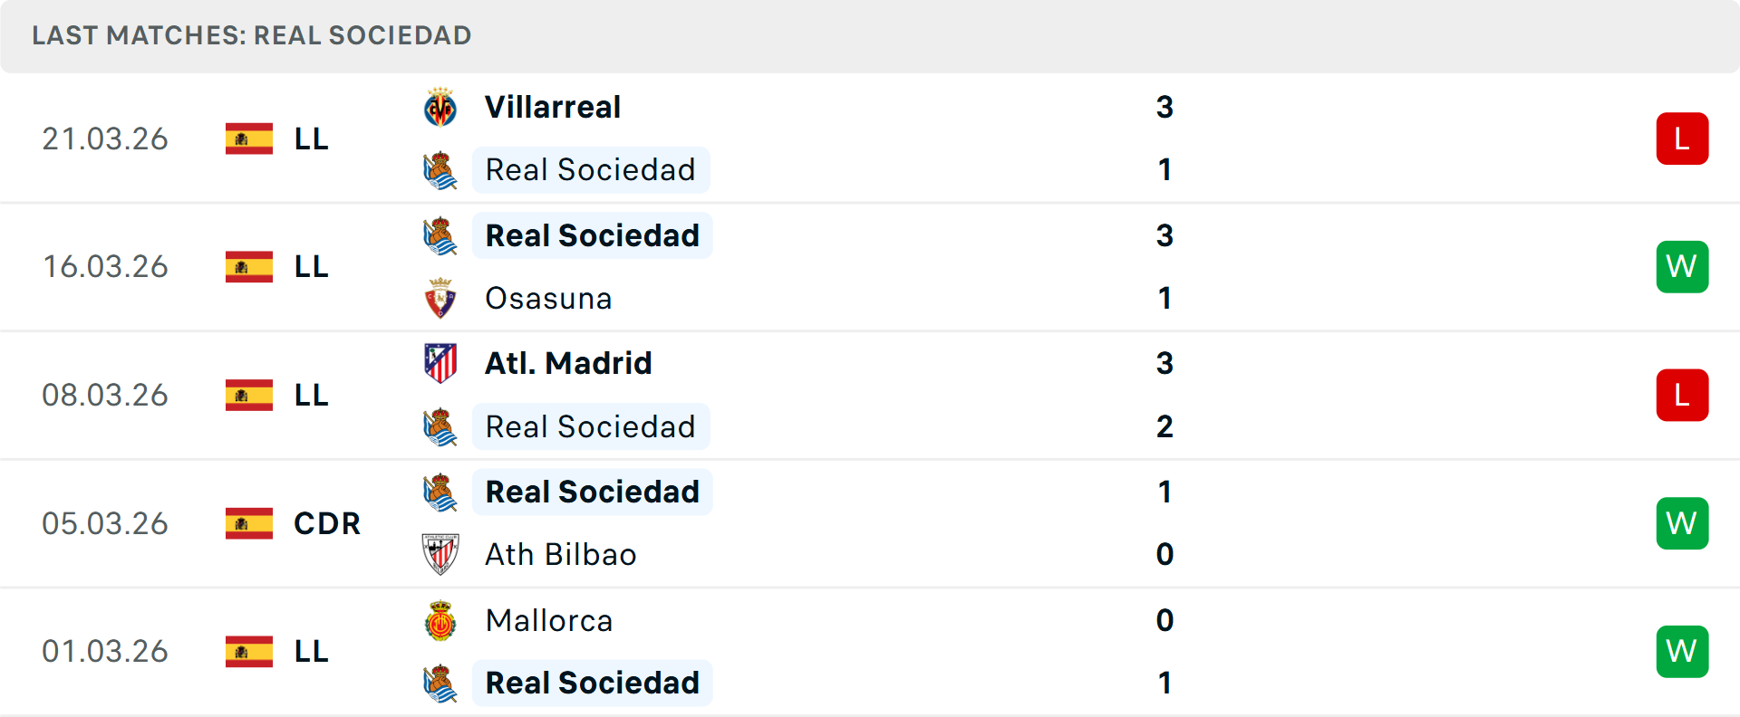Click the Spanish flag for the CDR match
The image size is (1740, 717).
point(248,522)
